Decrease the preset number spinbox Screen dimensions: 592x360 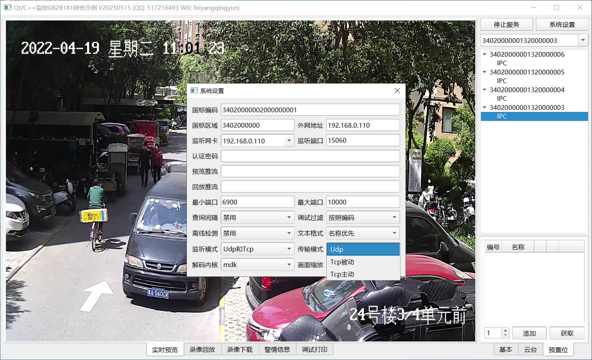505,336
